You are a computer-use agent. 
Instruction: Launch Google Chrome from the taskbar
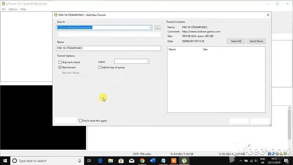(x=142, y=161)
